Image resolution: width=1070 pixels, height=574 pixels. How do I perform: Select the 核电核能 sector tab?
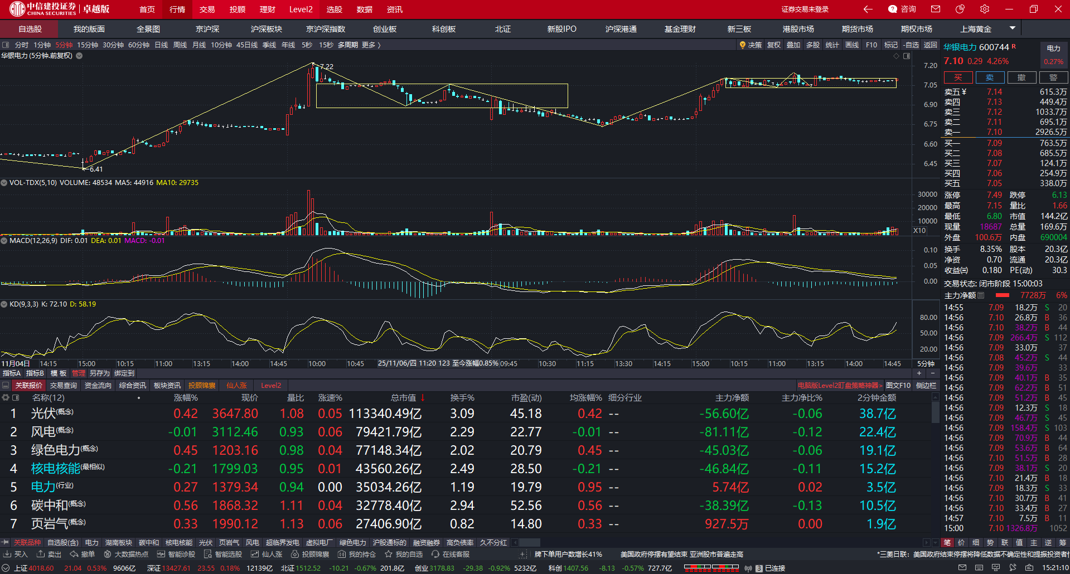(179, 542)
